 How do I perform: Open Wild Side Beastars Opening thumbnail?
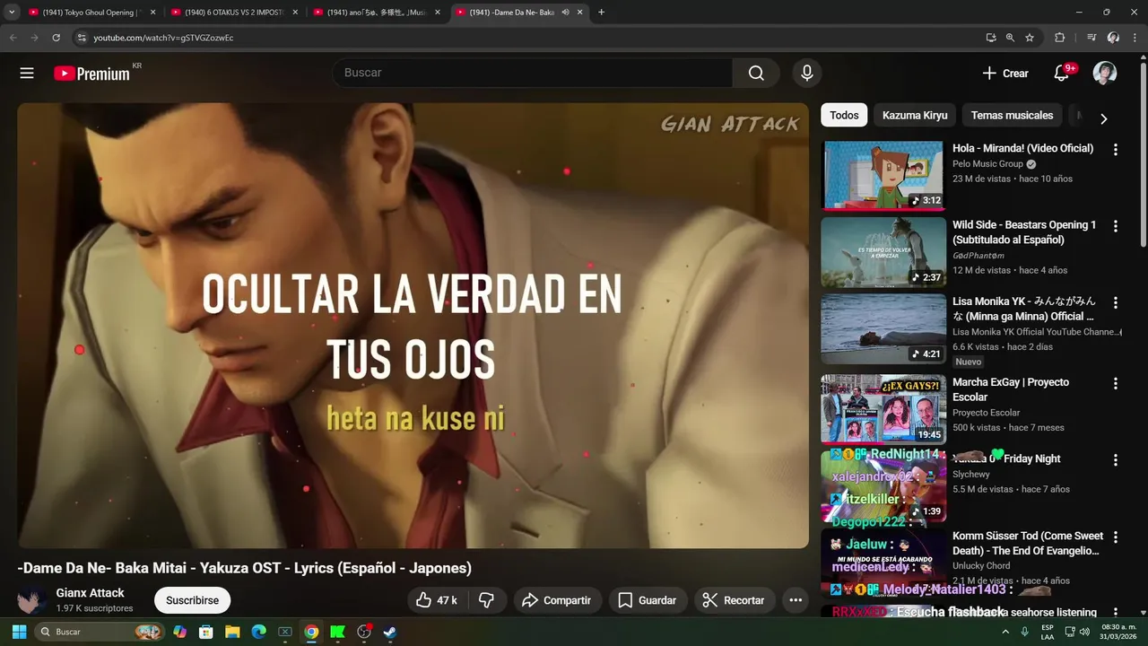[x=883, y=252]
